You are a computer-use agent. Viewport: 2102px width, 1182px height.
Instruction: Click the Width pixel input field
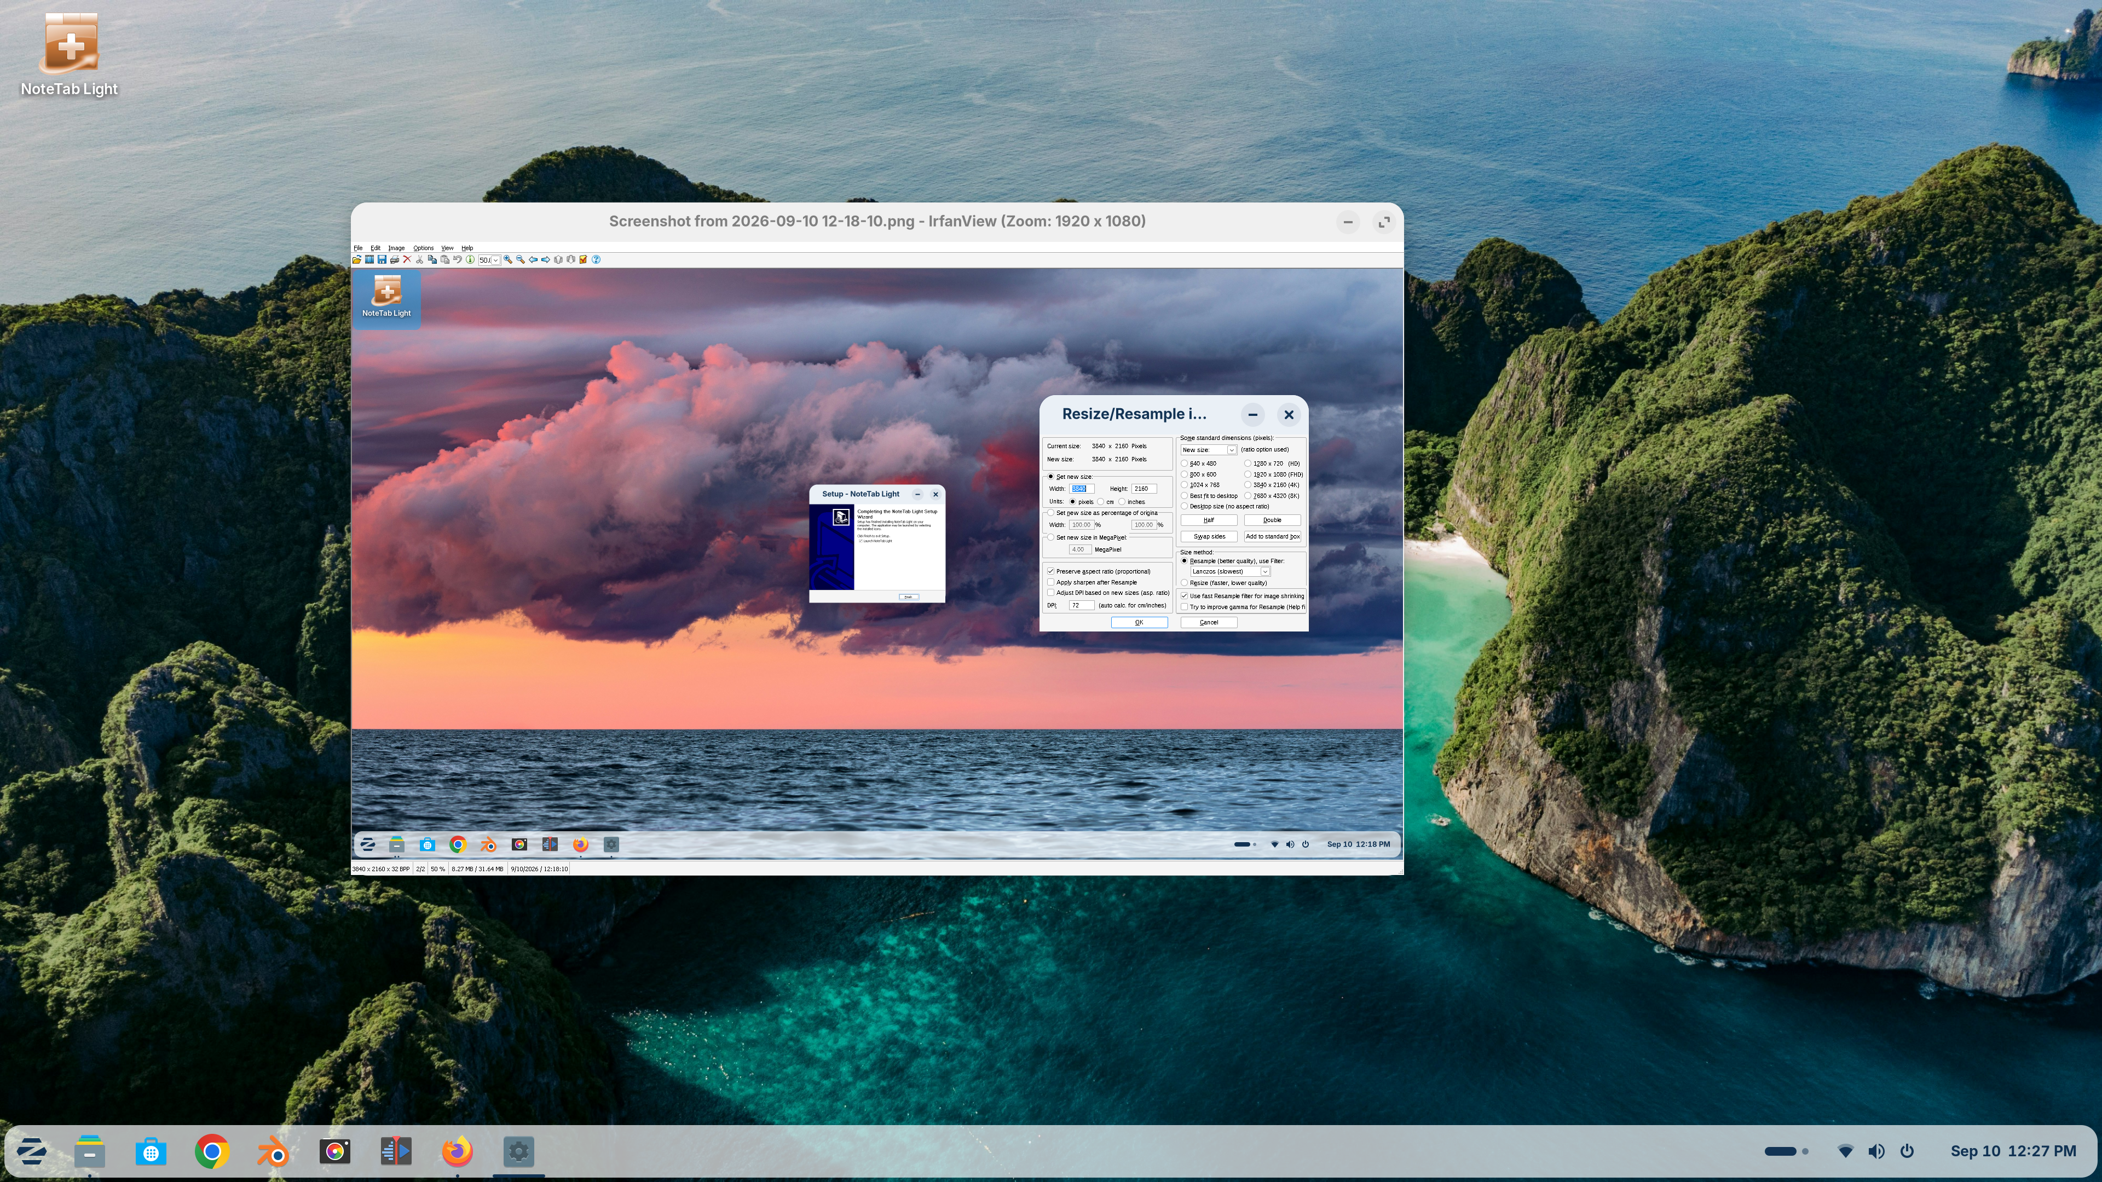tap(1082, 489)
